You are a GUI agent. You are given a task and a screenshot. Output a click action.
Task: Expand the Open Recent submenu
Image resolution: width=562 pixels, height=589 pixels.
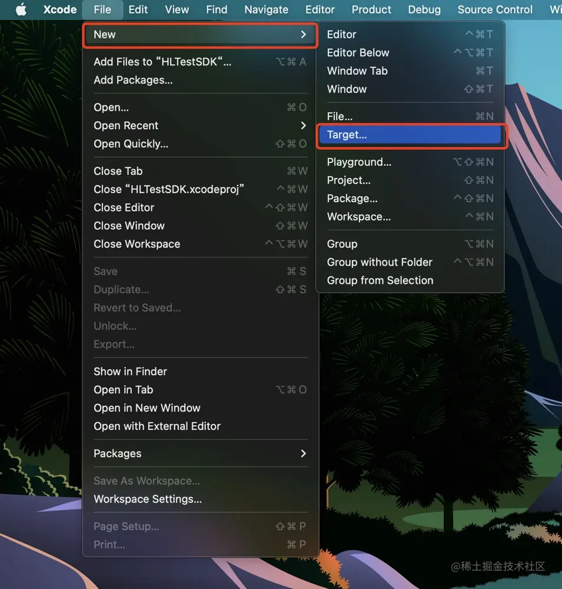pyautogui.click(x=200, y=125)
